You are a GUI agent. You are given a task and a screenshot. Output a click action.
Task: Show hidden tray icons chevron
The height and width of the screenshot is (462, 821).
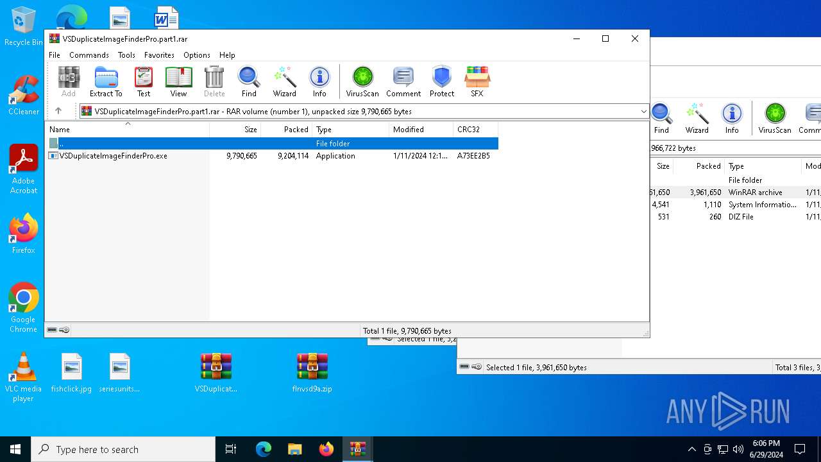tap(691, 449)
